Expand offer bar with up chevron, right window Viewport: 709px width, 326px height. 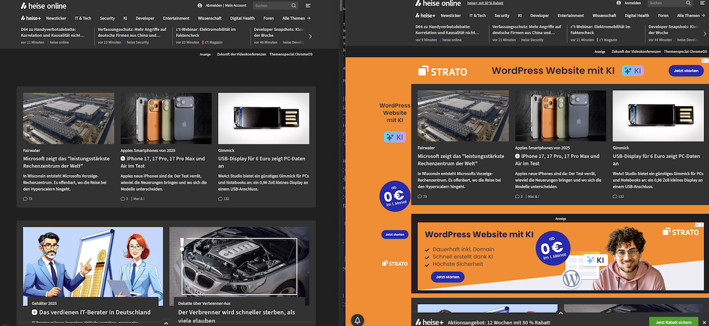click(560, 313)
